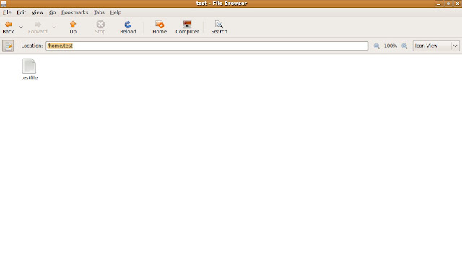462x263 pixels.
Task: Toggle location bar text/button mode
Action: (x=8, y=46)
